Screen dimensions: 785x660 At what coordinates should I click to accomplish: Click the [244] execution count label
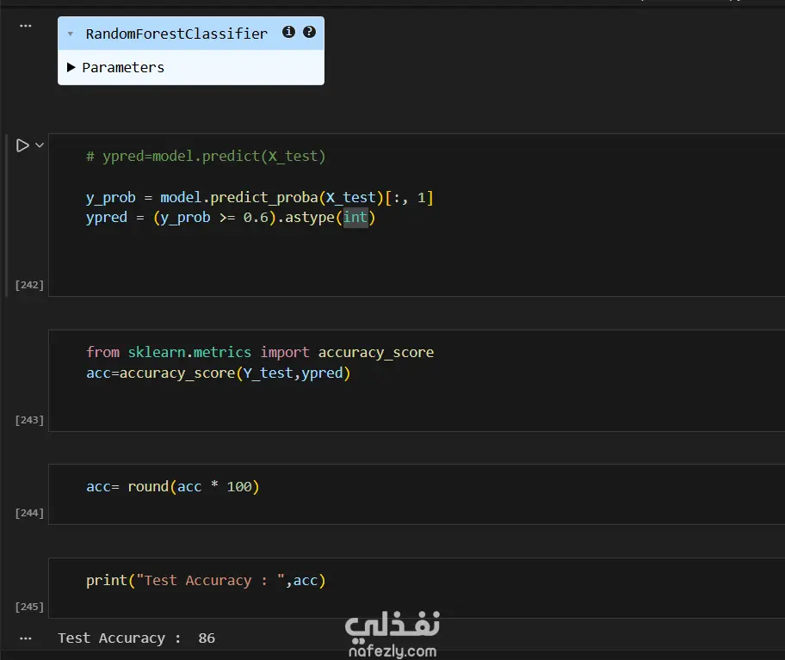coord(29,513)
